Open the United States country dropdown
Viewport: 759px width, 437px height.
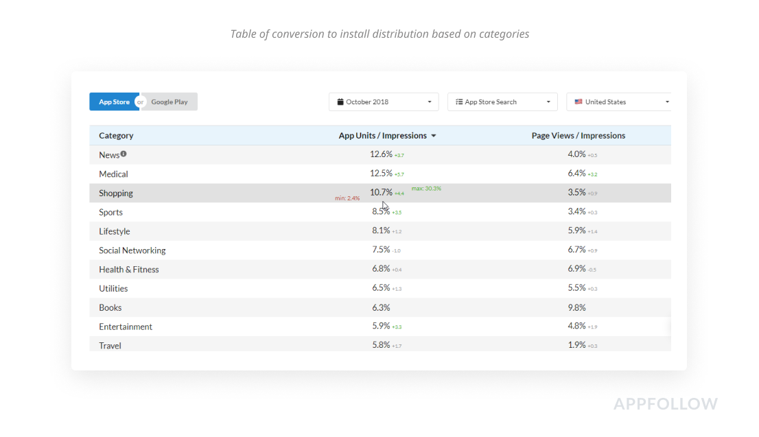[x=620, y=102]
